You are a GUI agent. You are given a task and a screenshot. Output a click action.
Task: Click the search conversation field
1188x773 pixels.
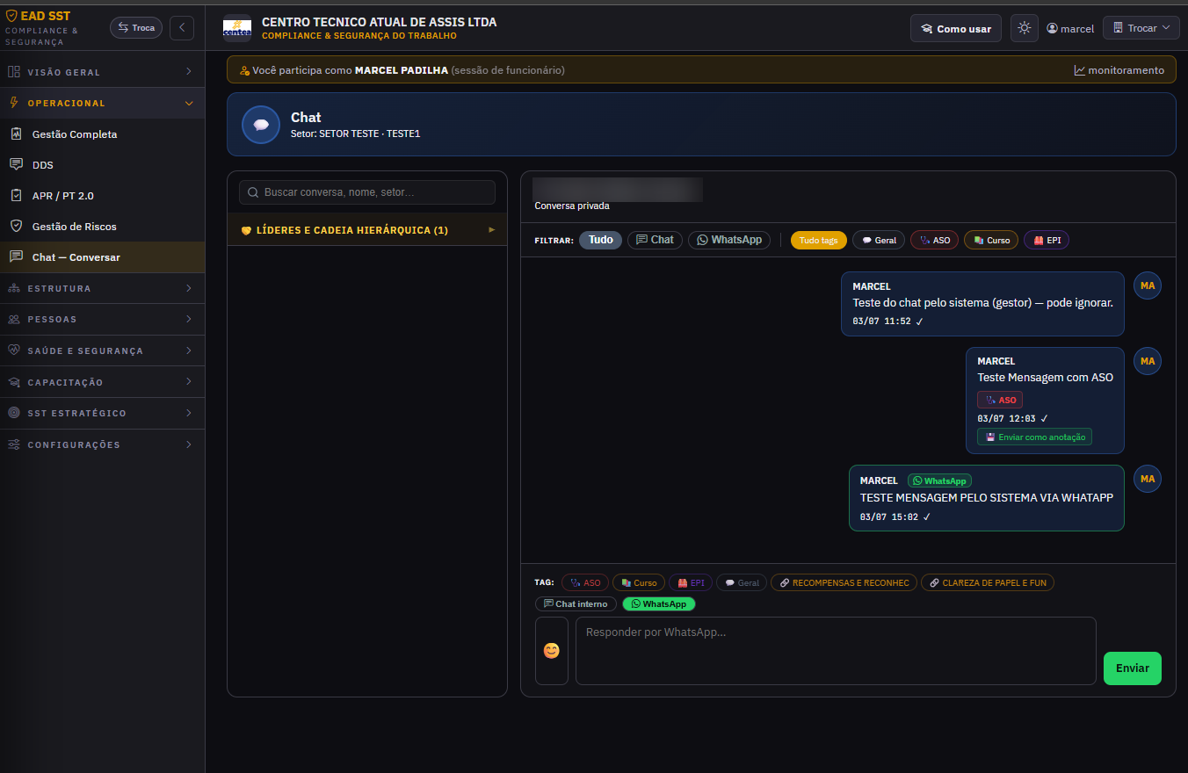click(x=367, y=192)
